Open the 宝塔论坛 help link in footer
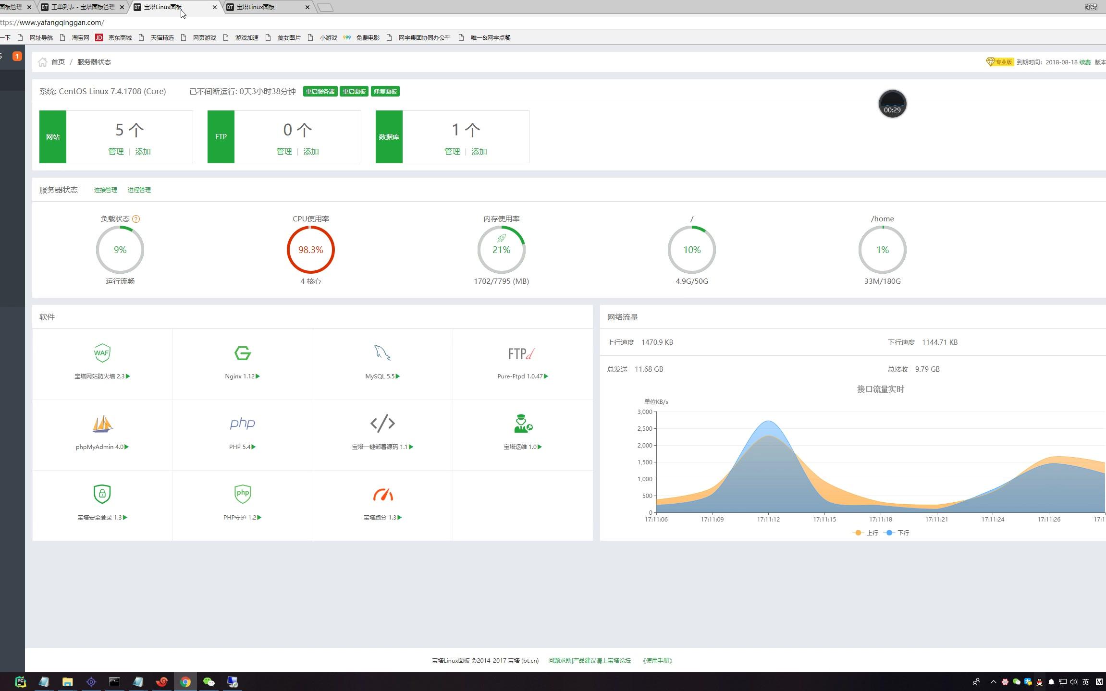The height and width of the screenshot is (691, 1106). [590, 661]
